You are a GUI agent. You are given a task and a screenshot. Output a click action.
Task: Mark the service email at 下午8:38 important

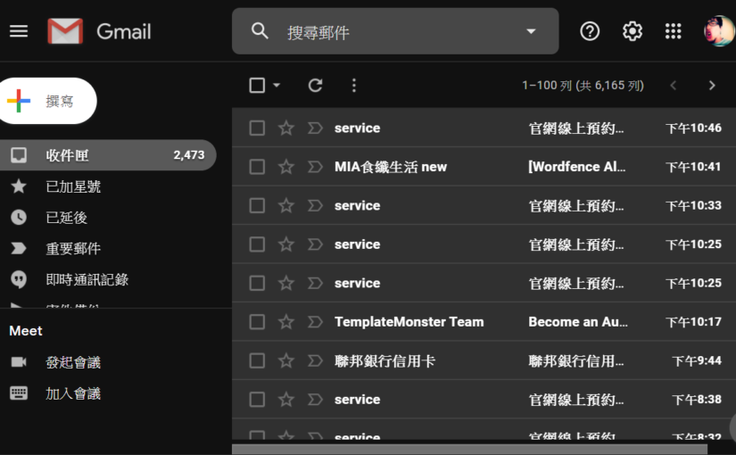coord(315,399)
